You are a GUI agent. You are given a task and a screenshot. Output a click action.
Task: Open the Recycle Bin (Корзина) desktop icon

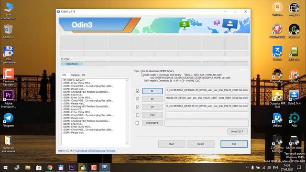8,31
